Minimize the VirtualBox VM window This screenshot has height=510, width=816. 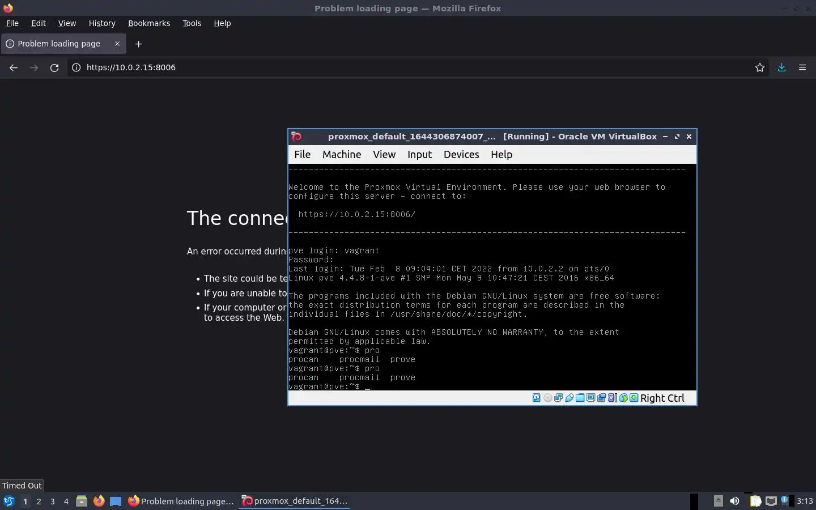click(665, 137)
